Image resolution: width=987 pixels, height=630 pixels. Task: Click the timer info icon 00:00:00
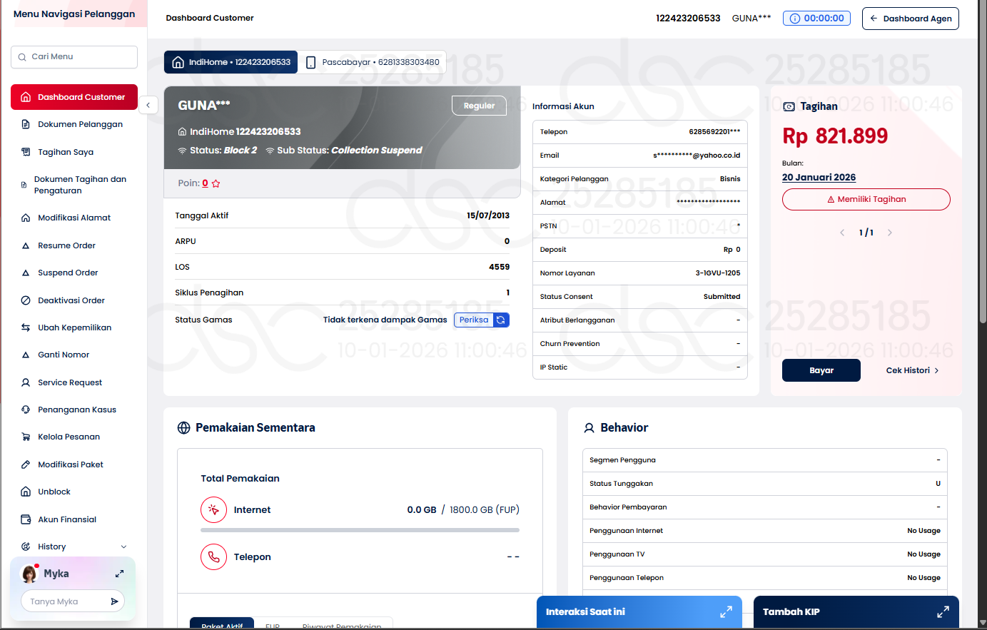point(795,19)
